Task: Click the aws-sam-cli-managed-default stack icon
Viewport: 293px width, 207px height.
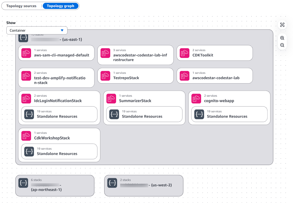Action: pyautogui.click(x=26, y=53)
